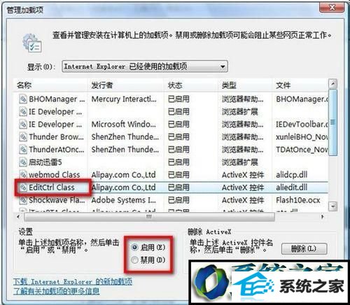The width and height of the screenshot is (350, 305).
Task: Click the horizontal scrollbar right arrow
Action: point(323,217)
